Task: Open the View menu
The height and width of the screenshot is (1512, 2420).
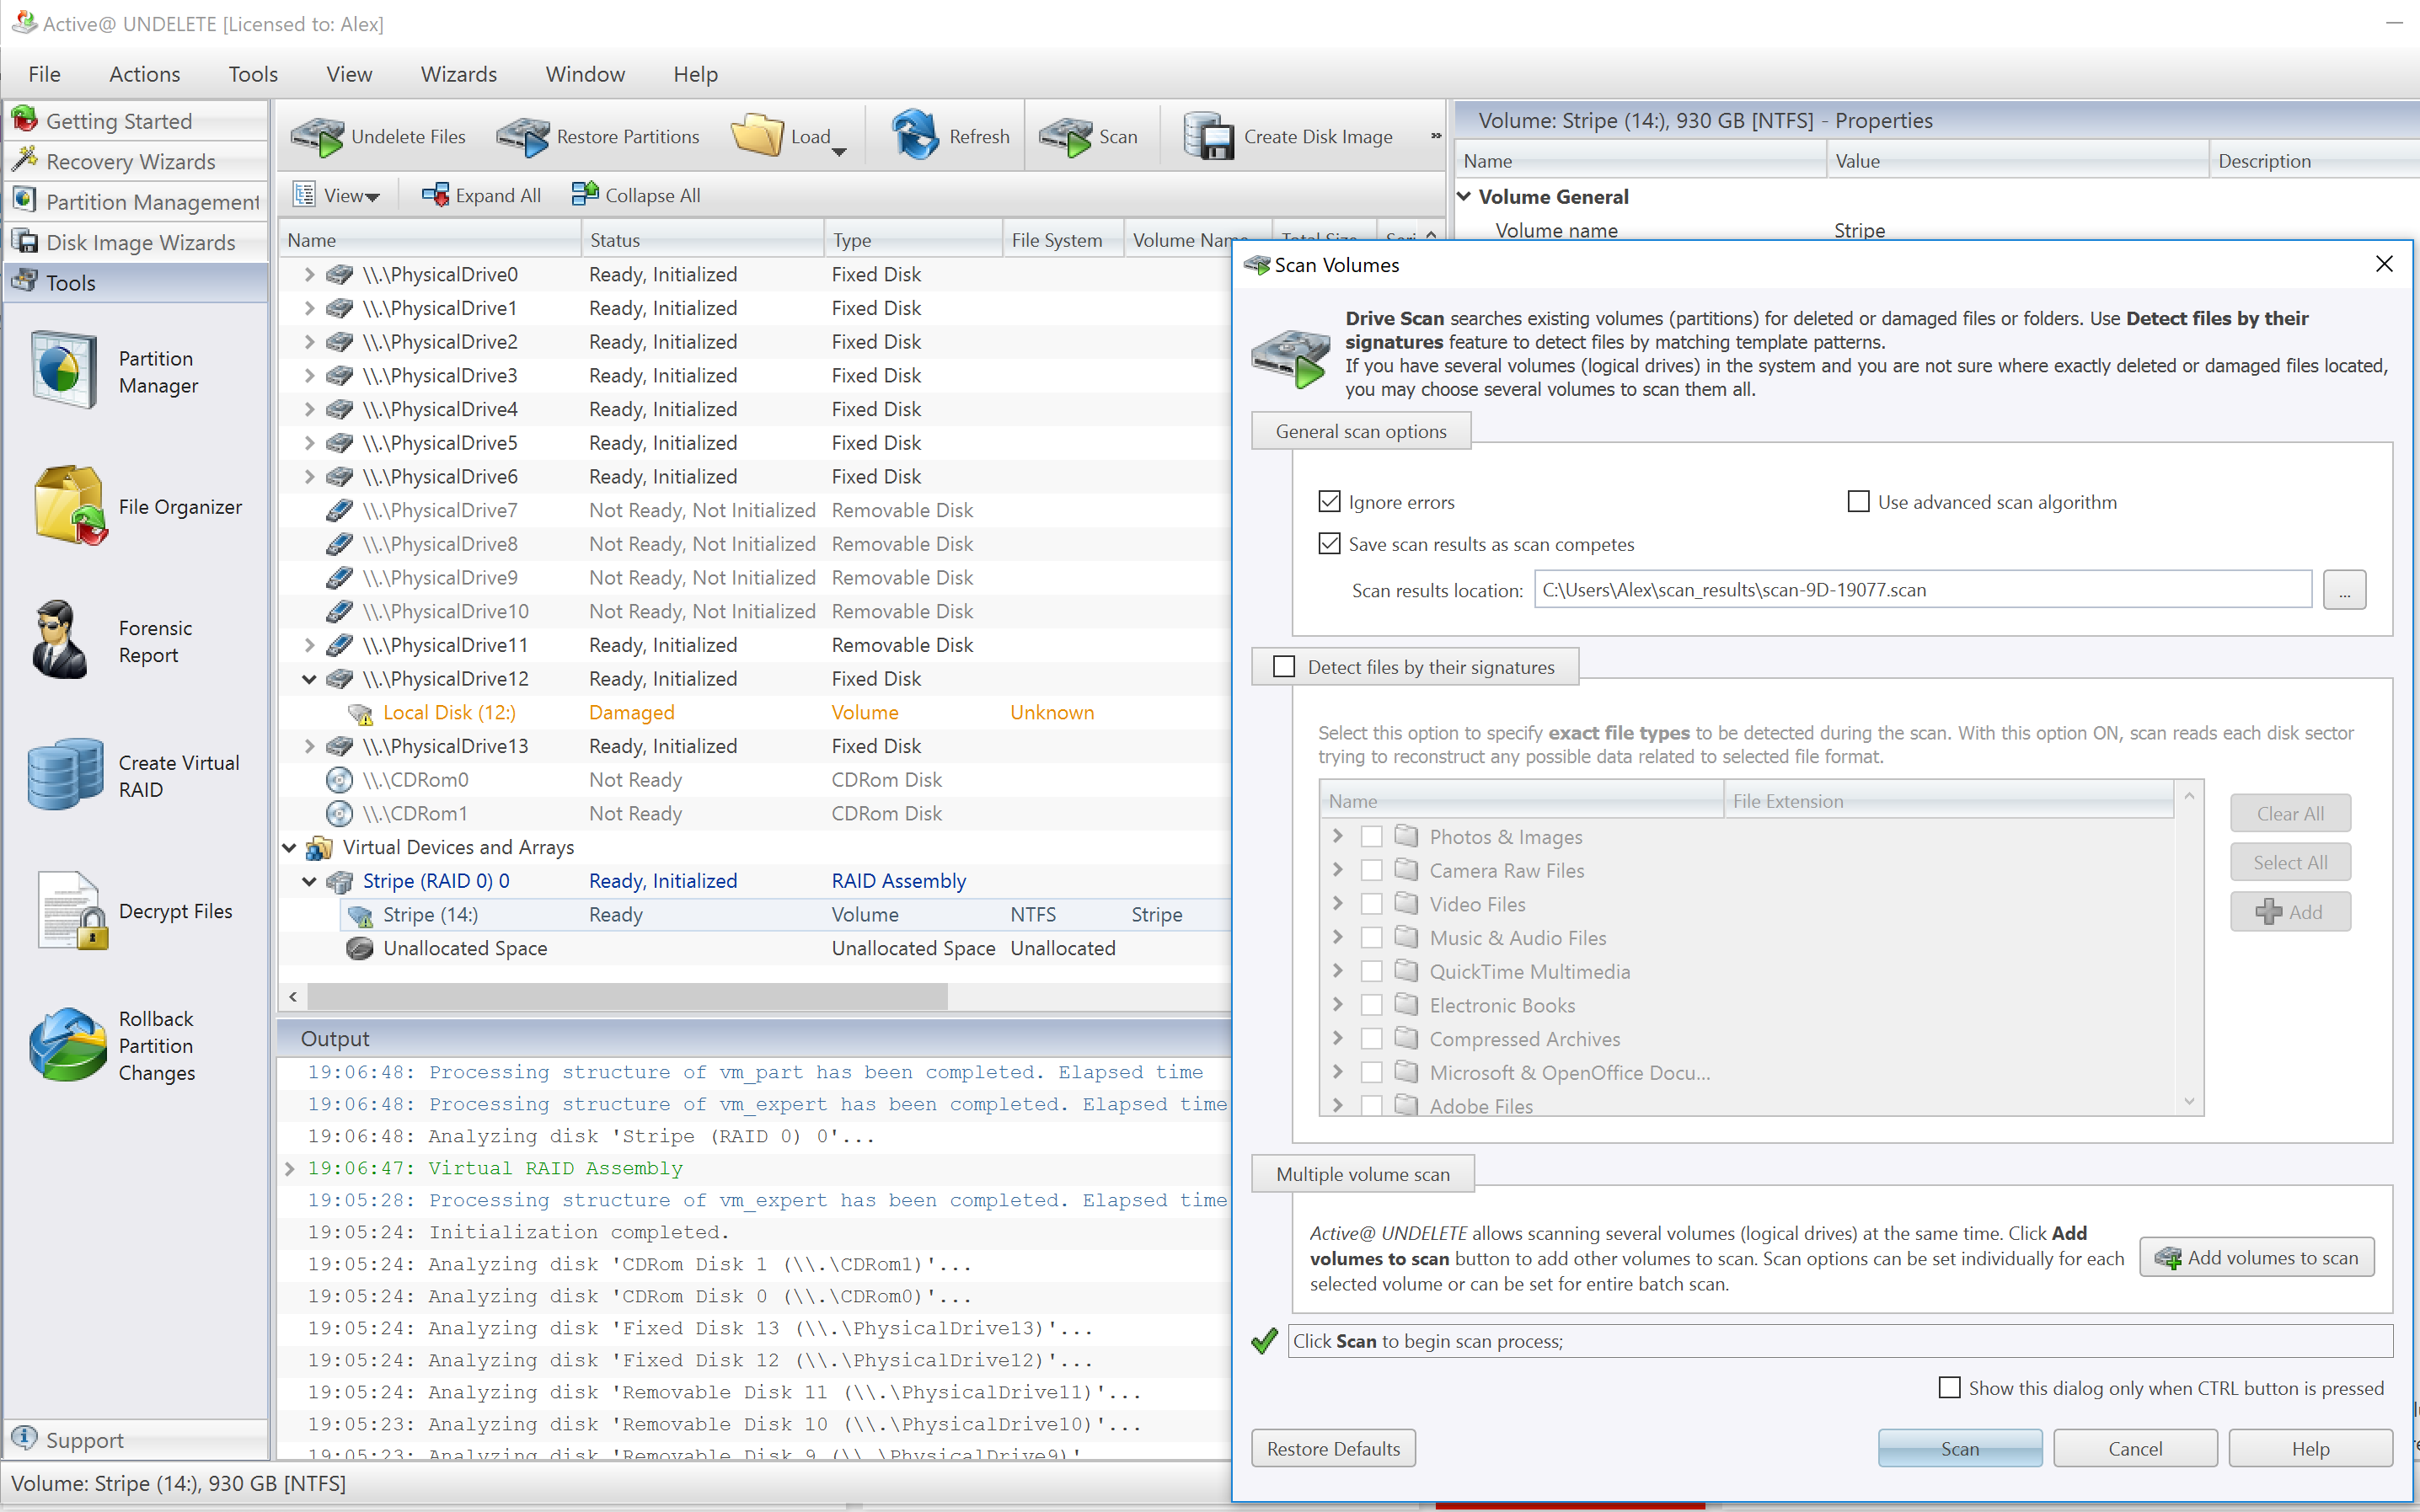Action: (349, 74)
